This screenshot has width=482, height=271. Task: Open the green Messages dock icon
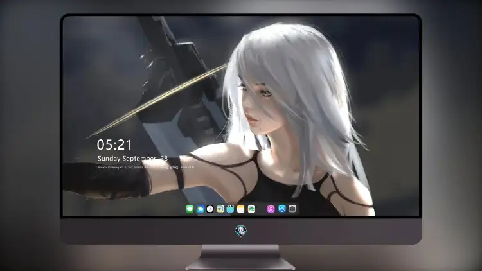[x=190, y=209]
